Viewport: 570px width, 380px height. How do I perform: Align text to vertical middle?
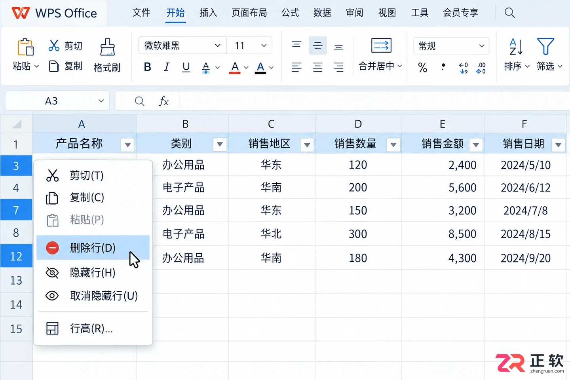(x=317, y=46)
